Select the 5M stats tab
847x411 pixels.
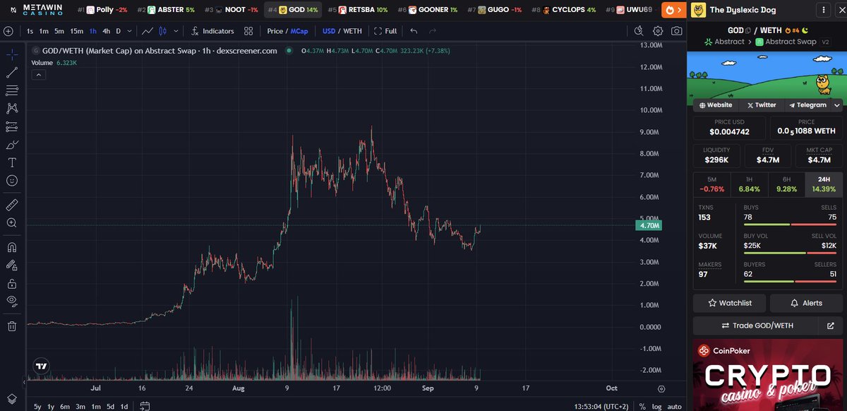click(x=711, y=184)
